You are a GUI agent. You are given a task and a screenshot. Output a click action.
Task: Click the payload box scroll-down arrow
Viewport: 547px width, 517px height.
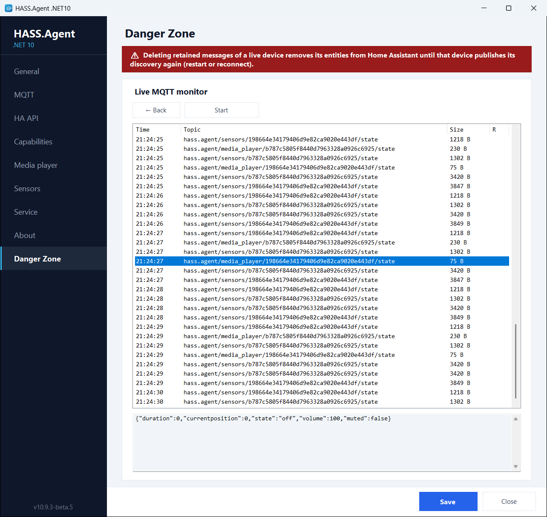pyautogui.click(x=515, y=467)
